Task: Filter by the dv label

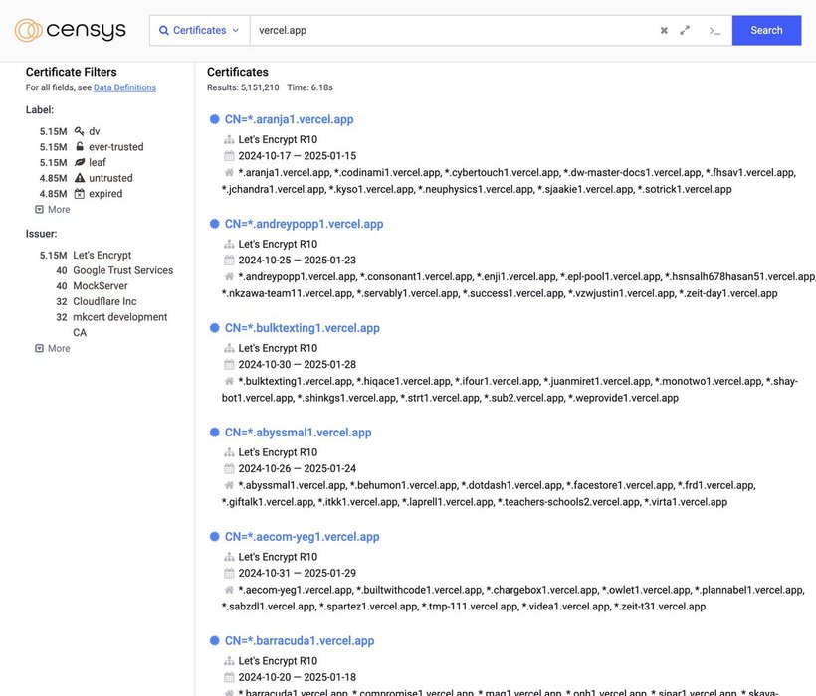Action: 95,131
